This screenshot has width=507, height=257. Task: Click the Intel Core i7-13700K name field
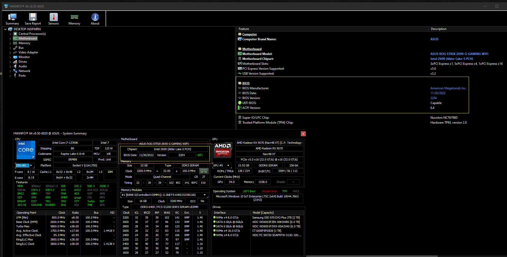point(65,143)
